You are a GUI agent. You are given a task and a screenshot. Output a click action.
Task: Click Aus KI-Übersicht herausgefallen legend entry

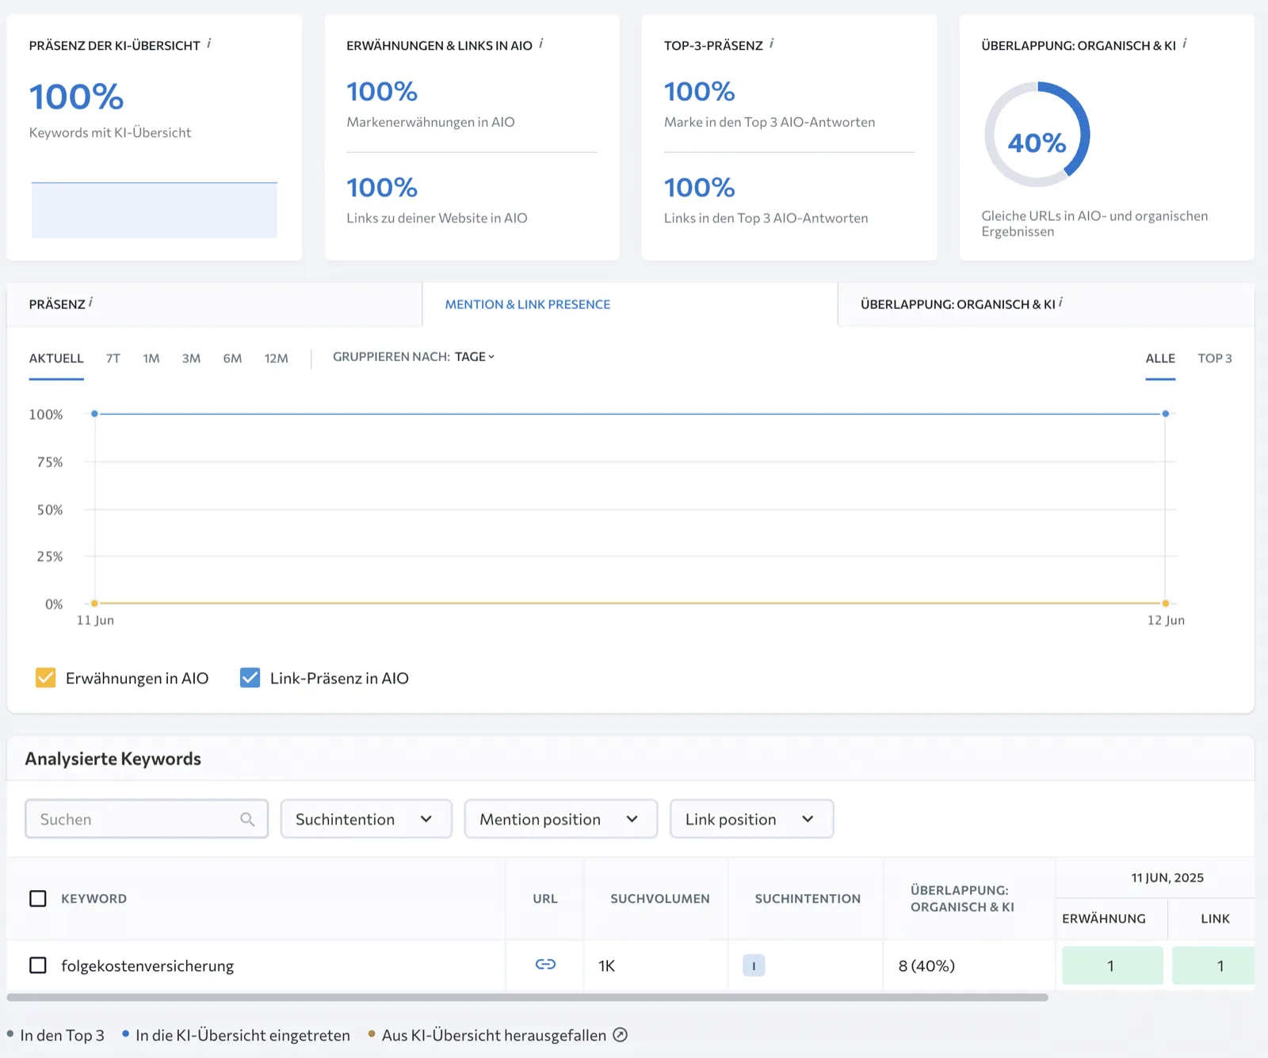pos(487,1035)
